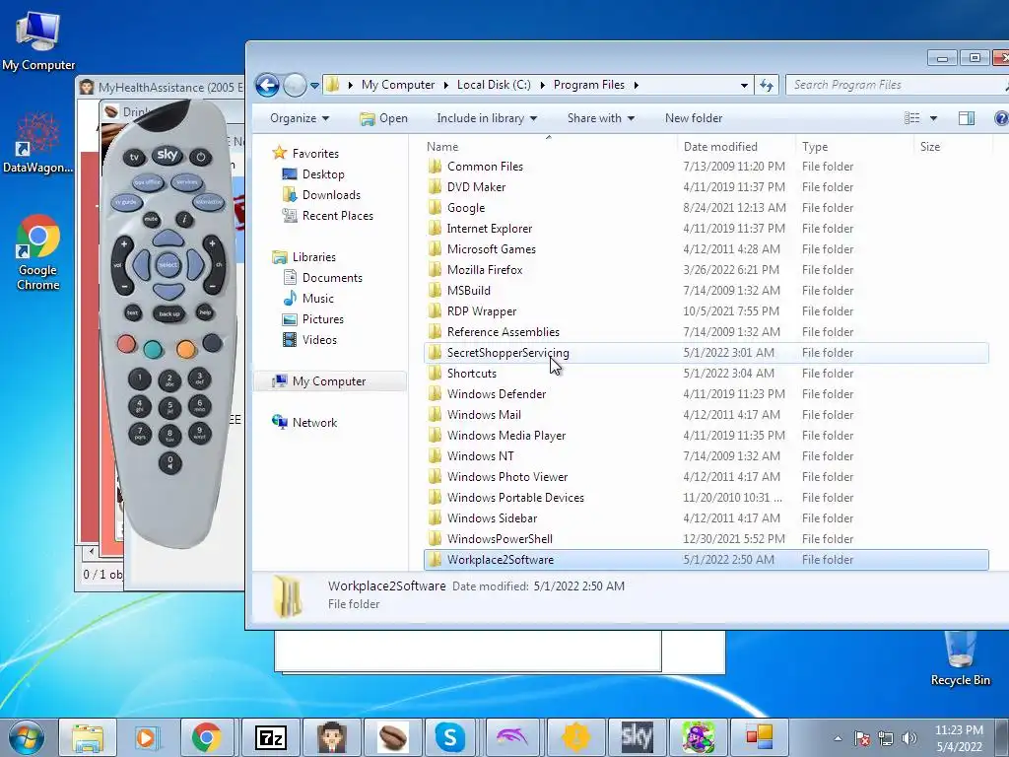The height and width of the screenshot is (757, 1009).
Task: Click the power button on the Sky remote
Action: (201, 157)
